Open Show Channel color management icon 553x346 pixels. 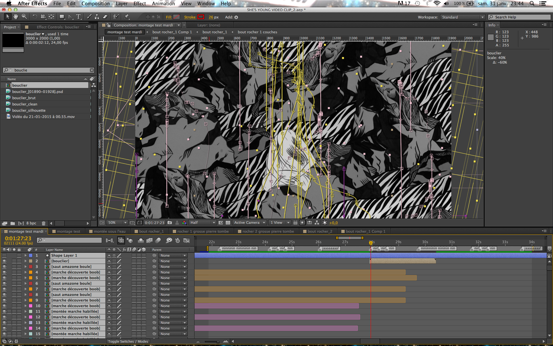(x=184, y=223)
